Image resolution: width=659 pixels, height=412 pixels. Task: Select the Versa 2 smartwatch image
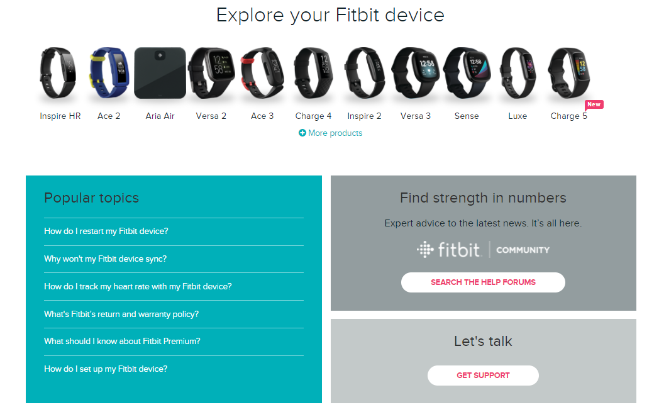tap(211, 74)
